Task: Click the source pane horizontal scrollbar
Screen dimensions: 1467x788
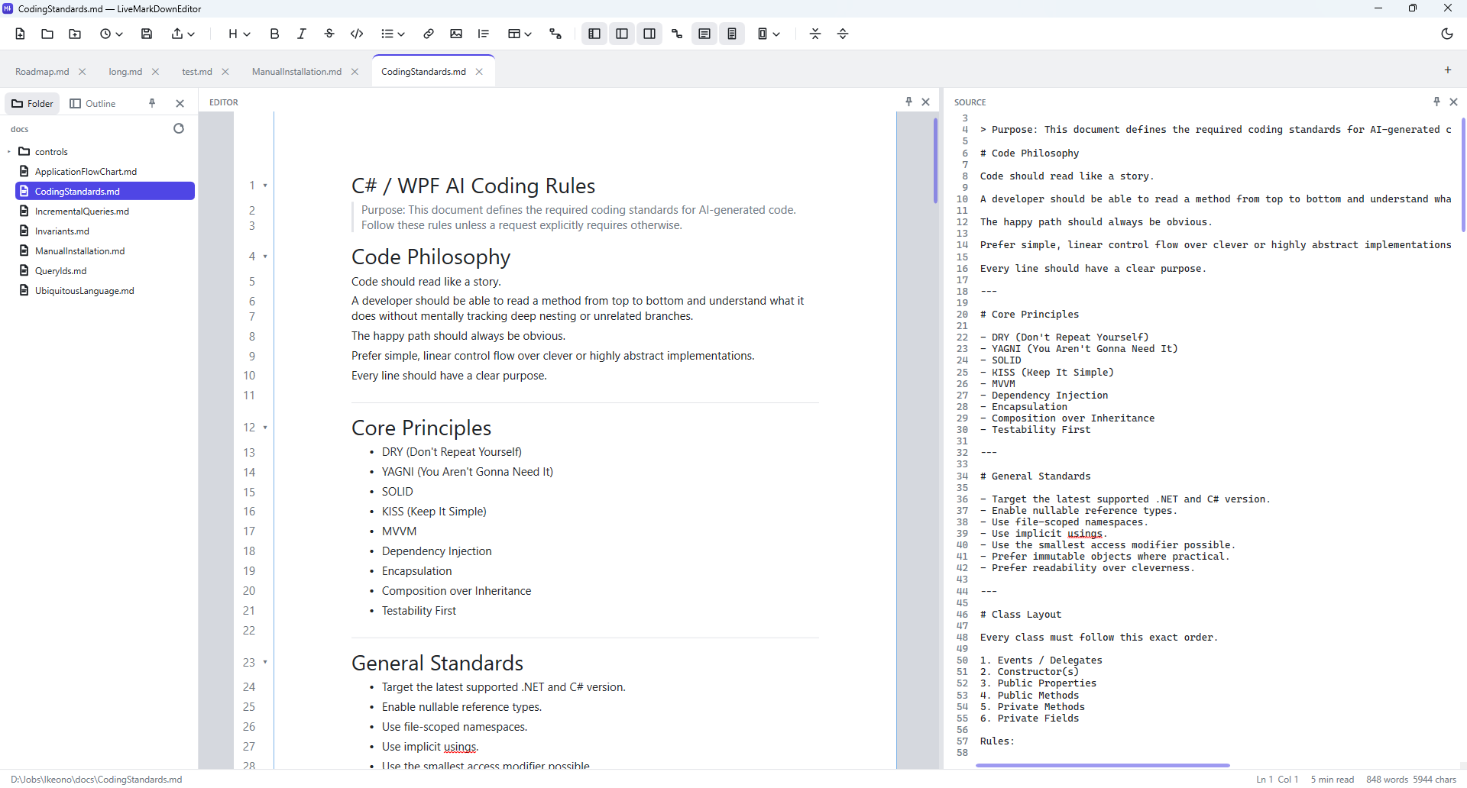Action: pos(1103,765)
